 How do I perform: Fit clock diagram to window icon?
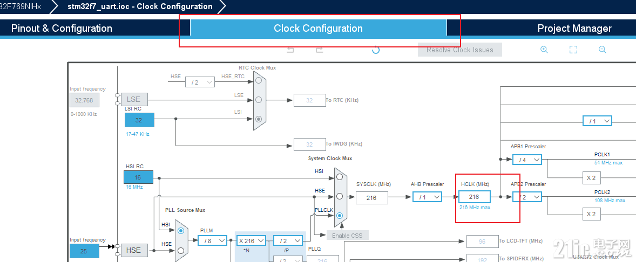coord(573,50)
